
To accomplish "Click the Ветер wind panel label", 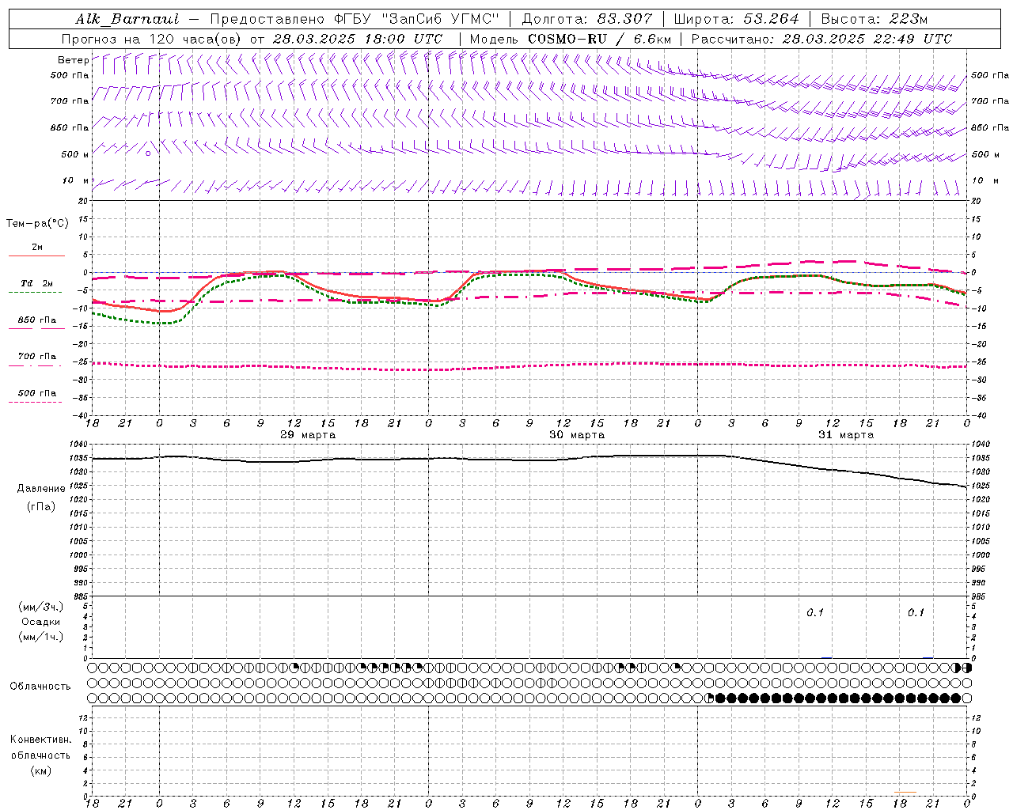I will pos(73,60).
